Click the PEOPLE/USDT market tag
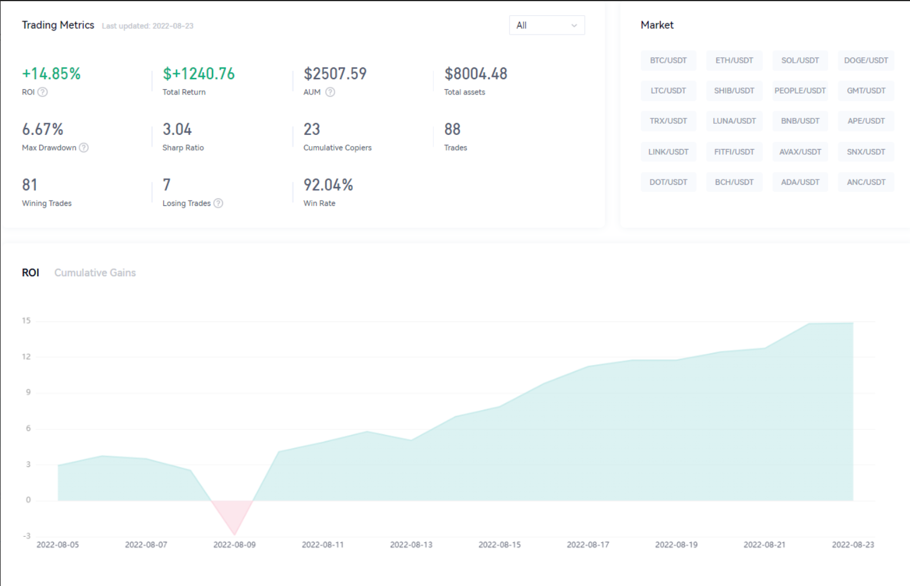The height and width of the screenshot is (586, 910). coord(800,91)
